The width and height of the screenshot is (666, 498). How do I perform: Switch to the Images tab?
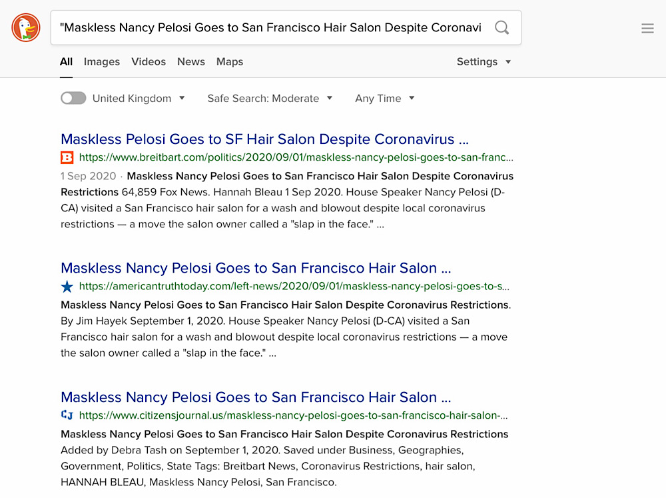click(102, 61)
